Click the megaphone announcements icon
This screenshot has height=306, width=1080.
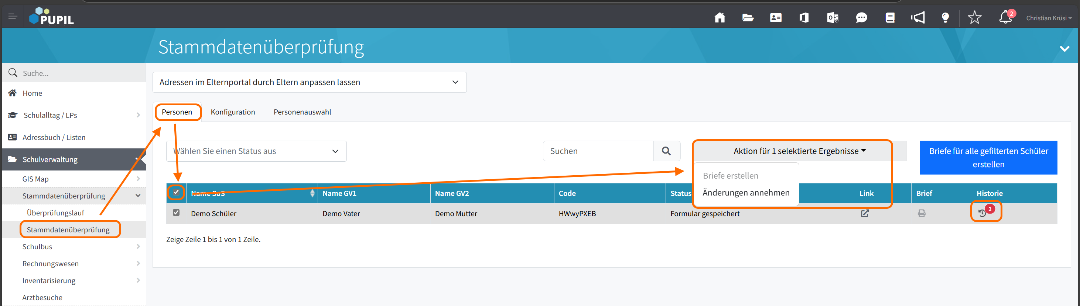917,18
